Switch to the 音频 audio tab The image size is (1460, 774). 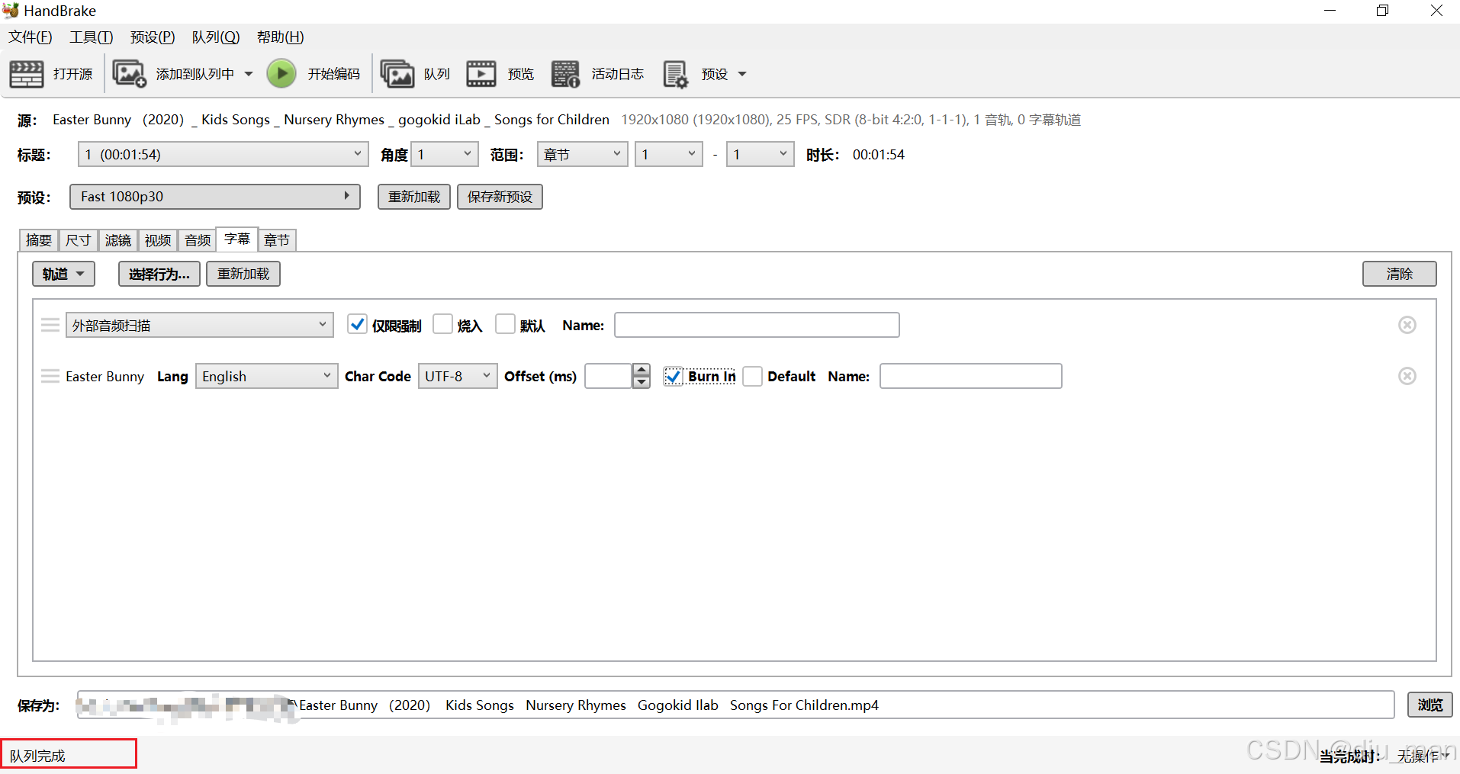pyautogui.click(x=198, y=240)
